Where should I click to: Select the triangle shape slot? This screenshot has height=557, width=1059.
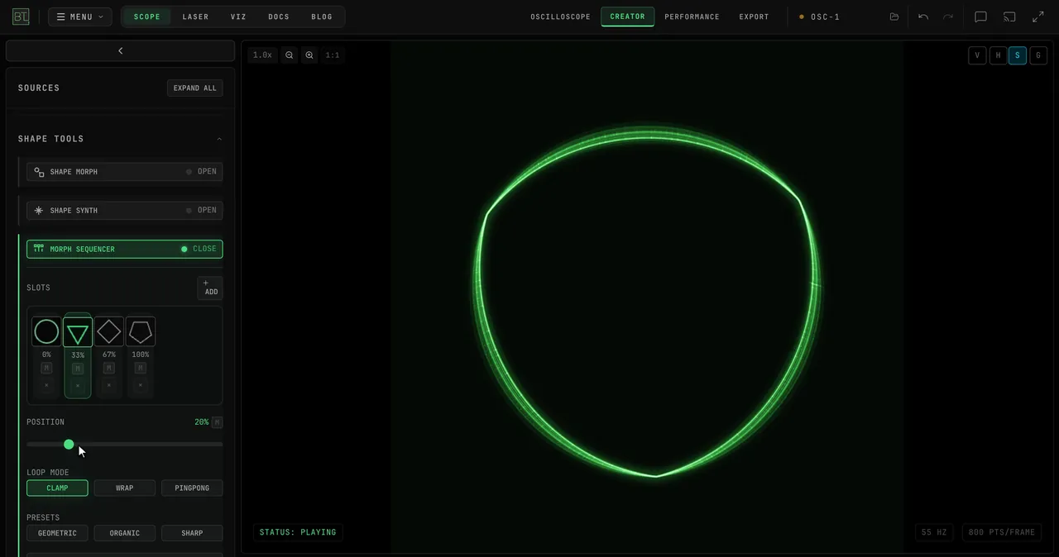78,332
